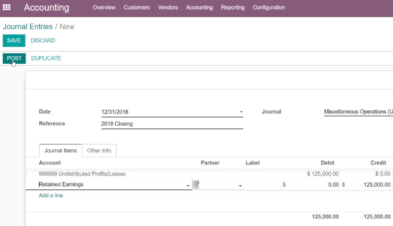
Task: Click the DISCARD button
Action: coord(43,40)
